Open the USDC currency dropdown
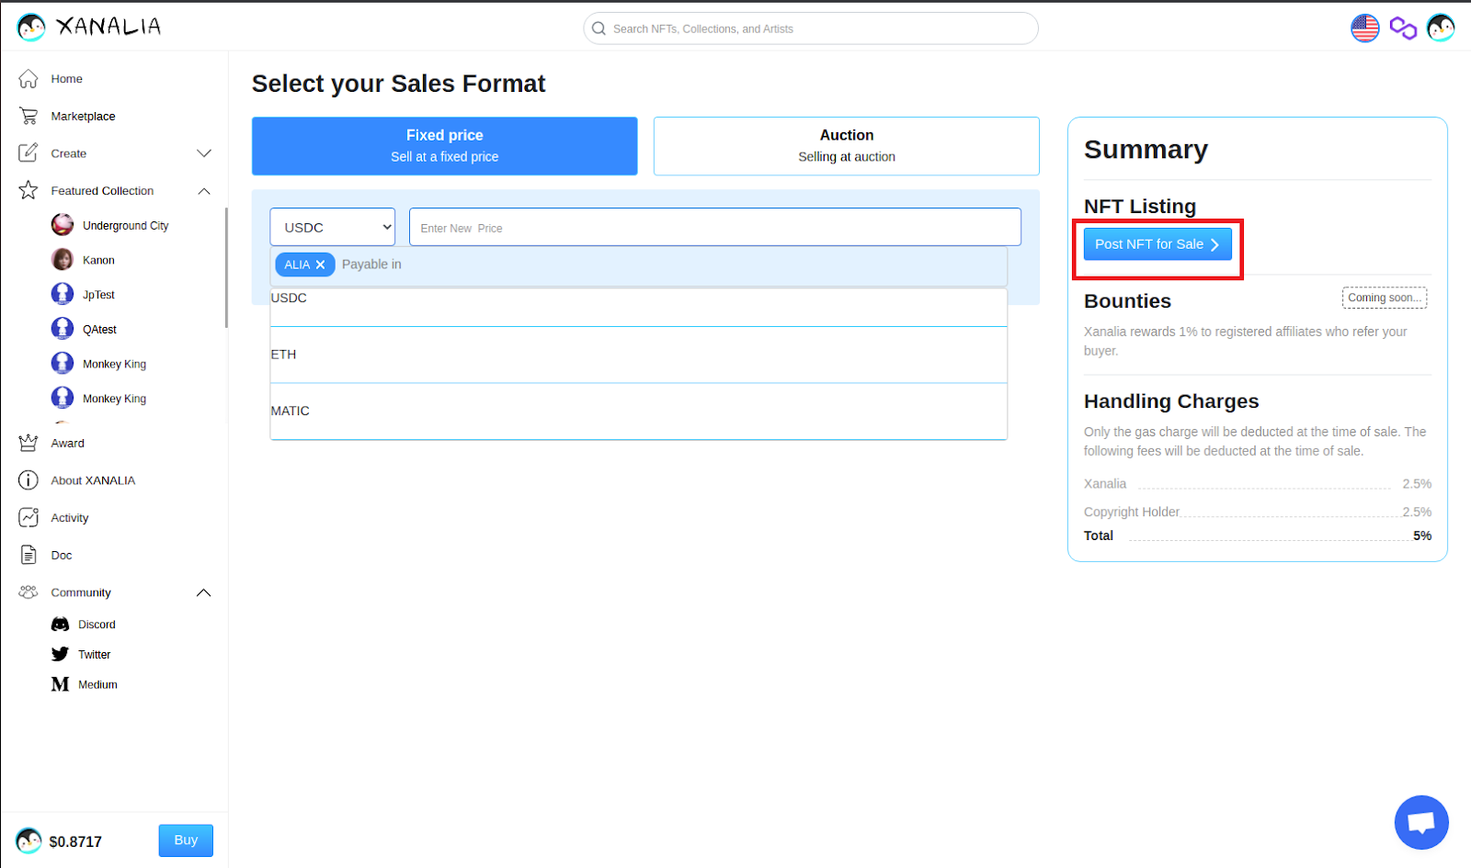Image resolution: width=1471 pixels, height=868 pixels. (x=333, y=227)
